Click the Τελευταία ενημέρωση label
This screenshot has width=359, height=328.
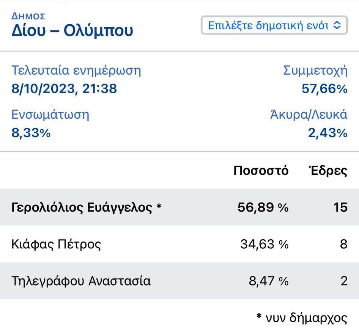(76, 70)
